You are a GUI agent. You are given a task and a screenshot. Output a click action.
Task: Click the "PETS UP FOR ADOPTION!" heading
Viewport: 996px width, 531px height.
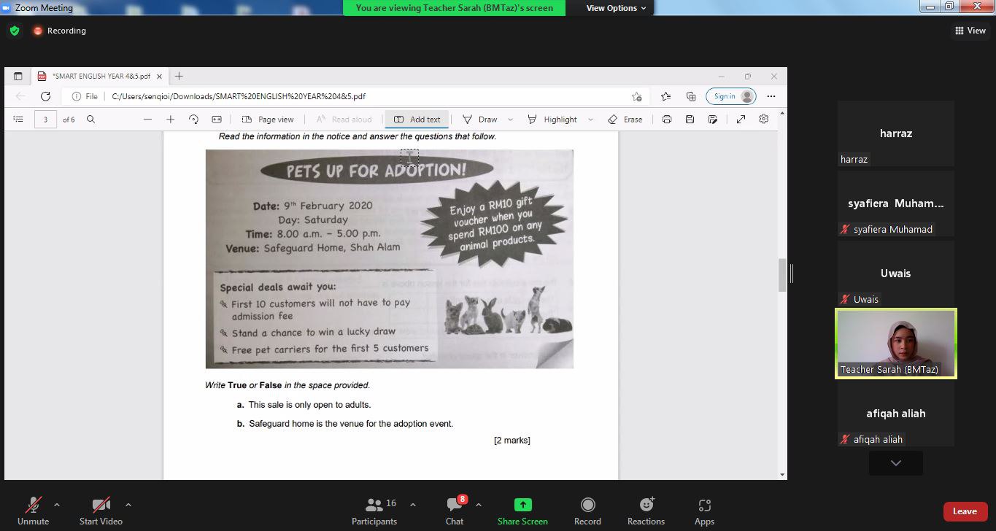click(377, 171)
